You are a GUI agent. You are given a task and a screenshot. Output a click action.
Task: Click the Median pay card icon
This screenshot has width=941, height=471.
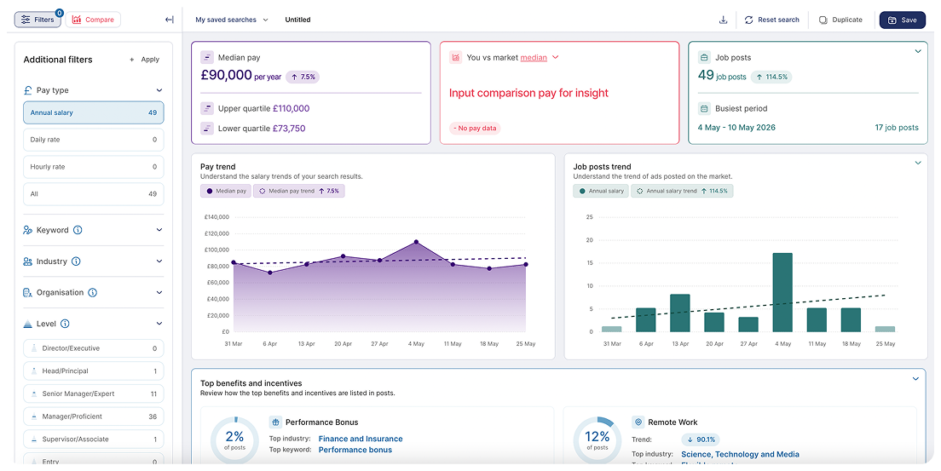tap(207, 58)
